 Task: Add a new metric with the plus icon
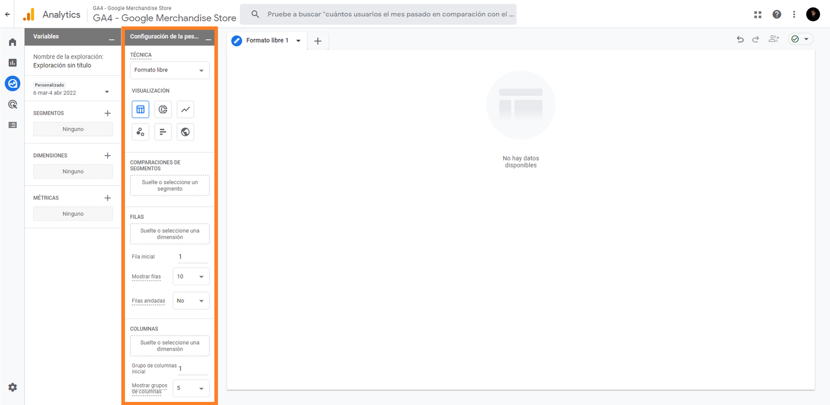(107, 198)
